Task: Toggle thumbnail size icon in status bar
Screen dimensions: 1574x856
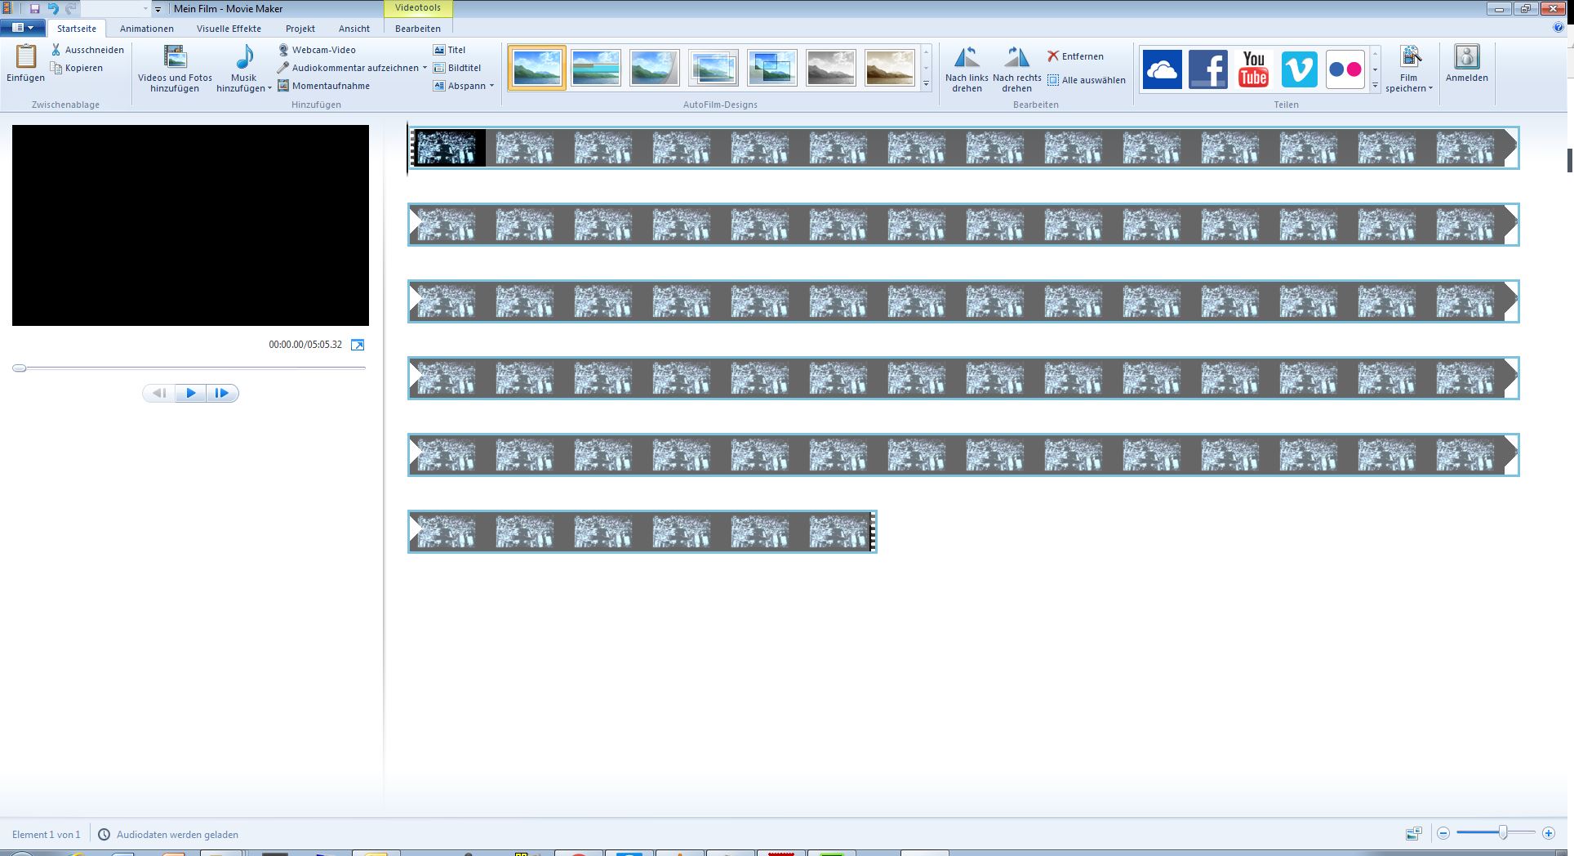Action: 1413,834
